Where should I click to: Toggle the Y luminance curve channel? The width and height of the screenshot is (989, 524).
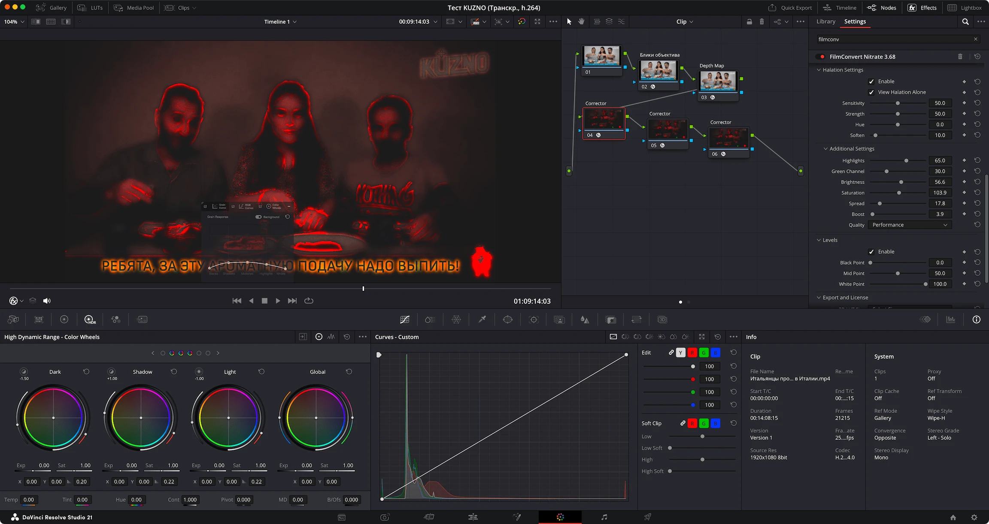click(680, 352)
